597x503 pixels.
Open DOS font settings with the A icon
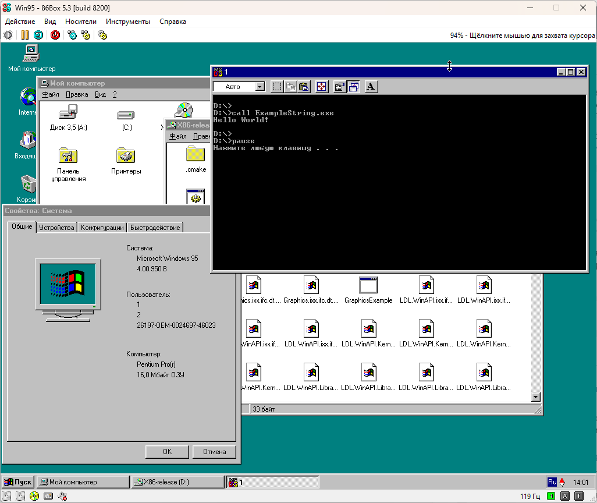(x=371, y=87)
